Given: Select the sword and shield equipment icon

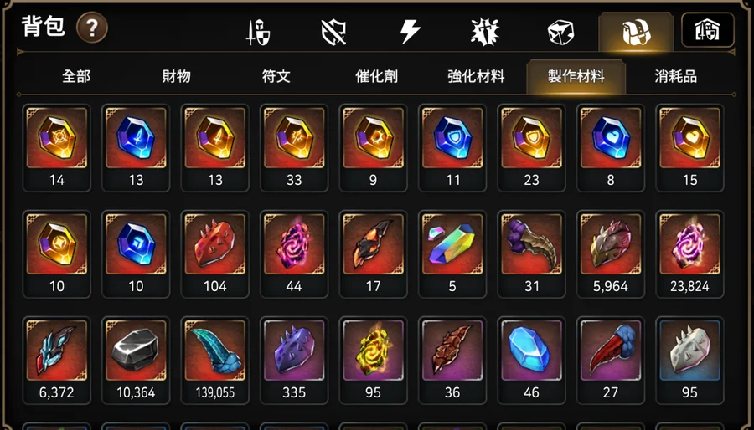Looking at the screenshot, I should click(258, 33).
